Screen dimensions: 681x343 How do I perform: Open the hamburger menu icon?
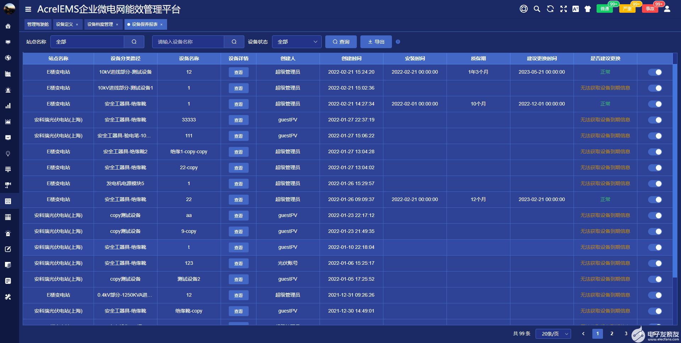click(x=28, y=9)
